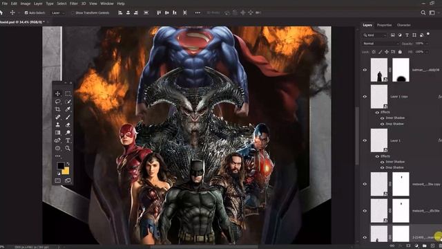442x249 pixels.
Task: Select the Type tool
Action: (x=68, y=140)
